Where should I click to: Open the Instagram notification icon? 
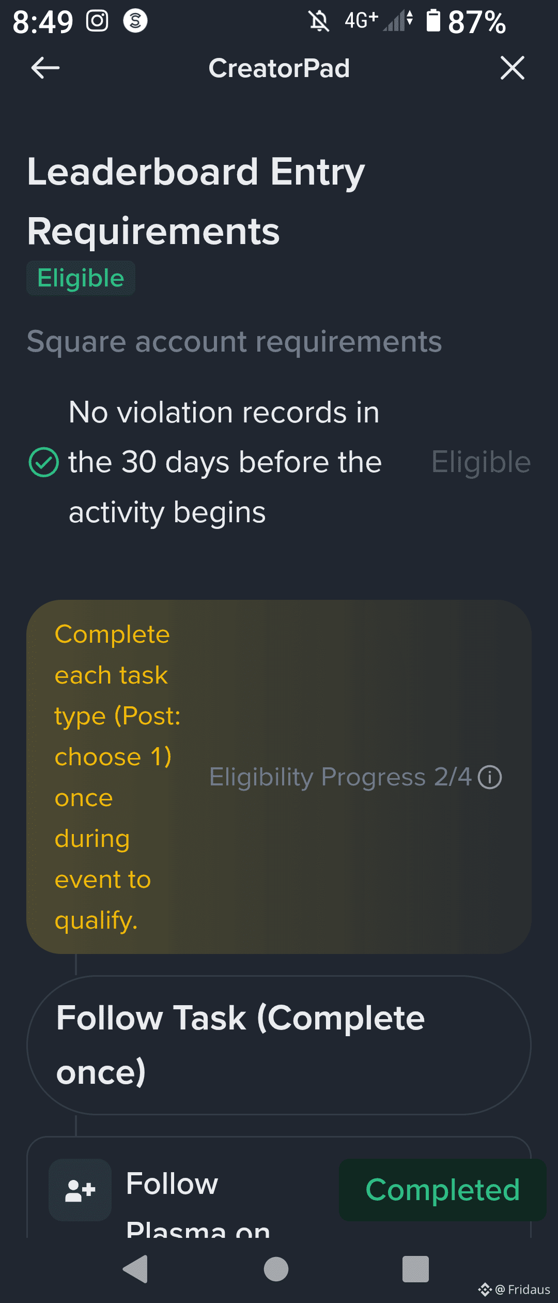click(97, 21)
